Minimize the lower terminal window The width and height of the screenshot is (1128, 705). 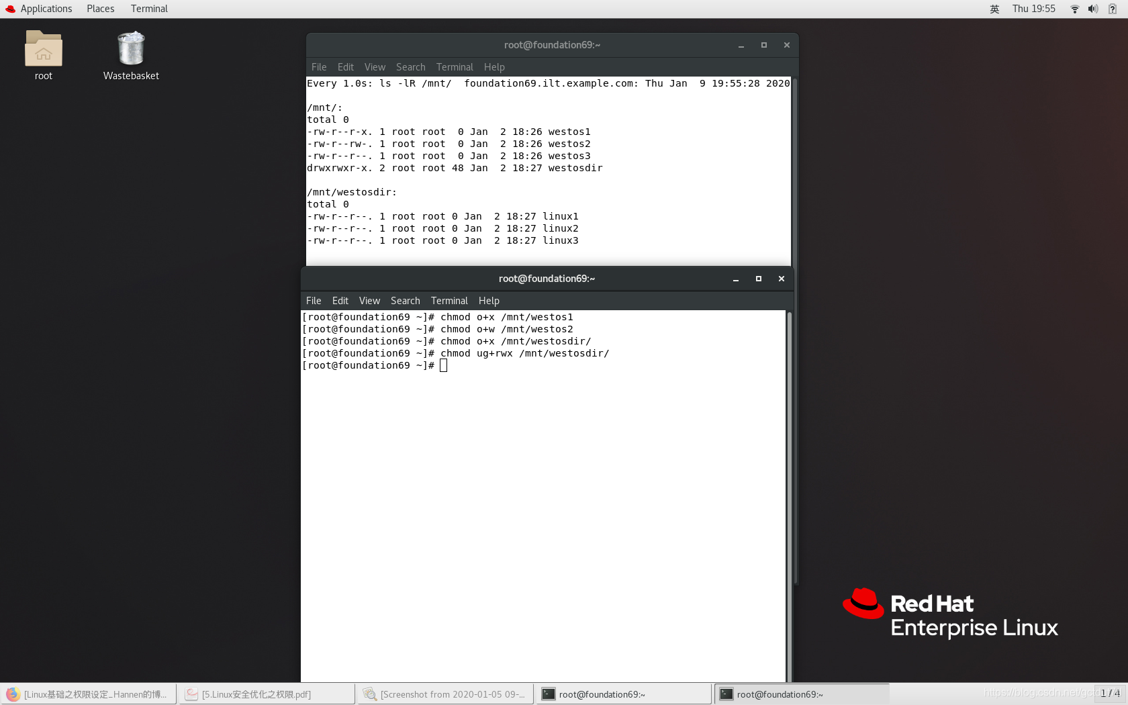point(736,279)
